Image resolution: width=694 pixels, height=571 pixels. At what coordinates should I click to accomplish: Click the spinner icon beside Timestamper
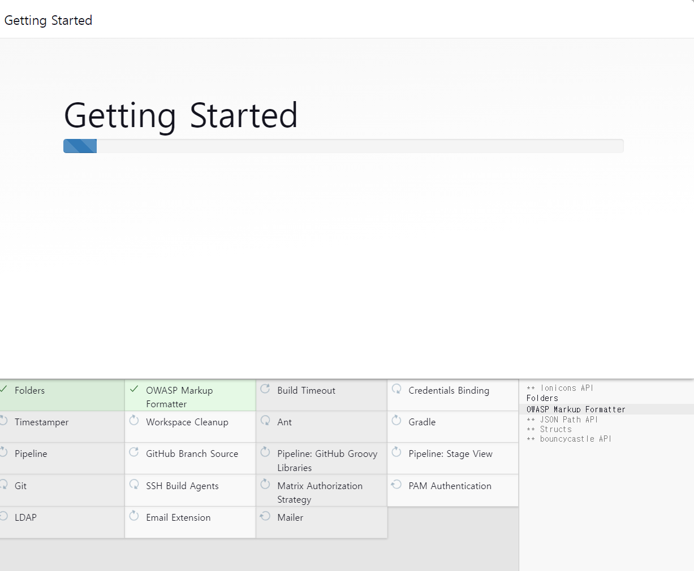coord(3,420)
